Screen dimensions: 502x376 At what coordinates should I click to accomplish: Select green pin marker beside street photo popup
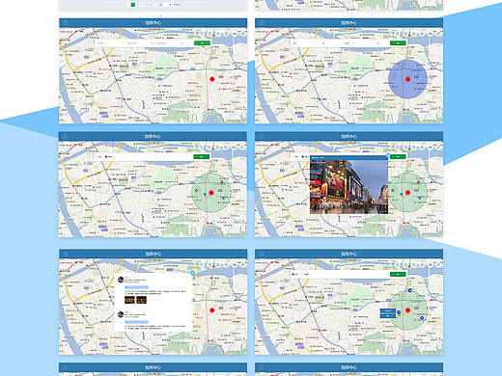[393, 191]
